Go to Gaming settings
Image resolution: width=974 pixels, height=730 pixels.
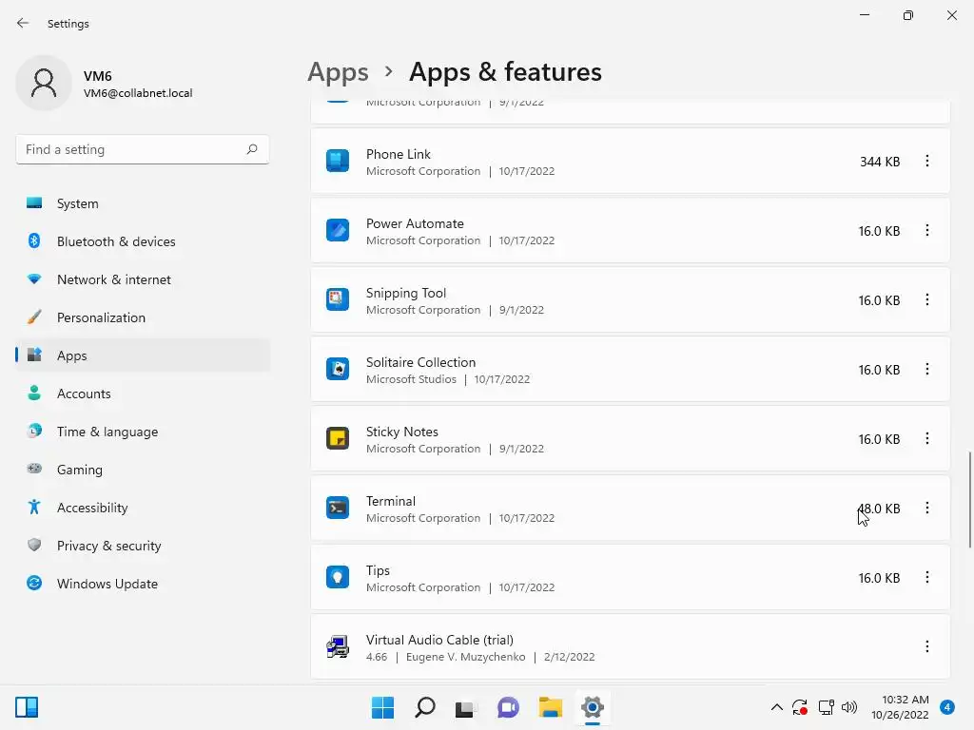pos(143,470)
